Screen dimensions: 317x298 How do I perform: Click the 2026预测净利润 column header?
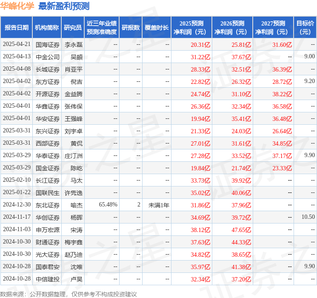(232, 27)
